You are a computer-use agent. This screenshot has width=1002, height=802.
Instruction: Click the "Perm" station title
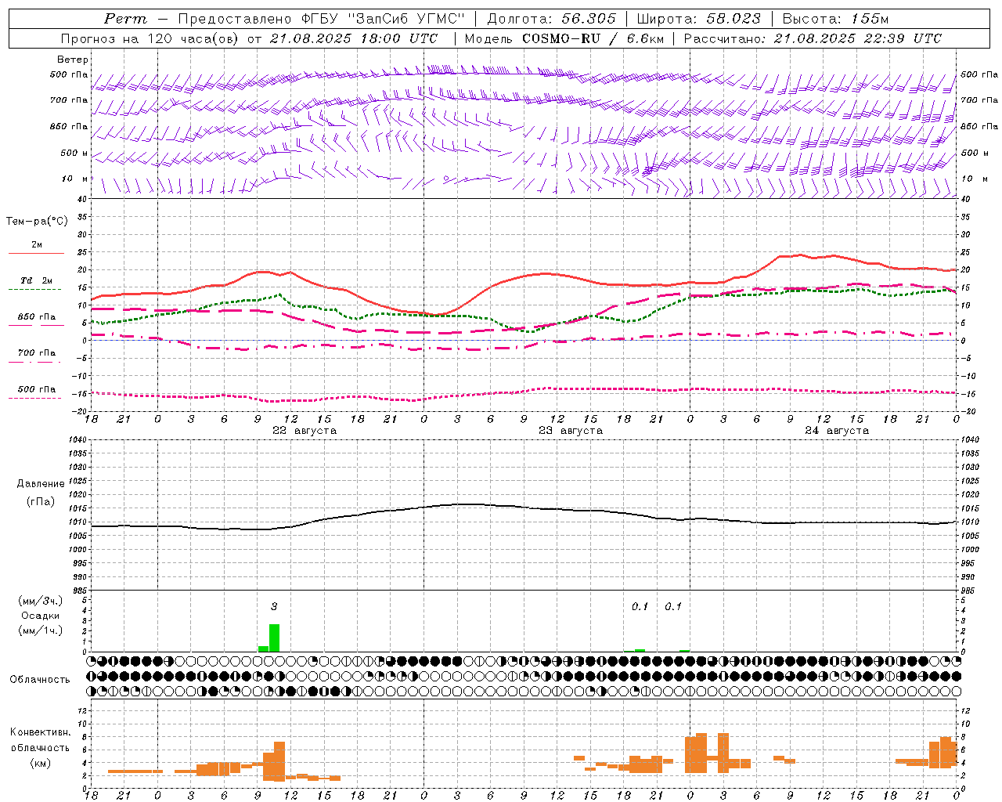coord(125,19)
